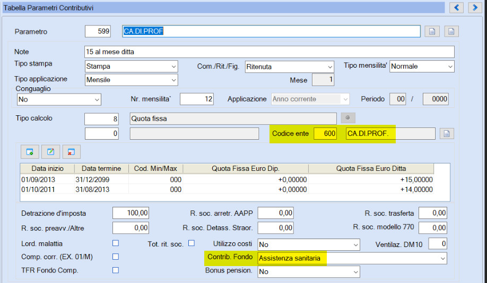Click Quota Fissa Euro Dip. column header

246,168
